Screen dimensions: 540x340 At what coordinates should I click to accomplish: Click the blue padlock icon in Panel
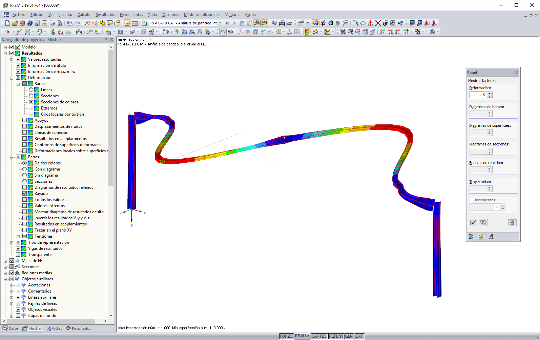[512, 222]
